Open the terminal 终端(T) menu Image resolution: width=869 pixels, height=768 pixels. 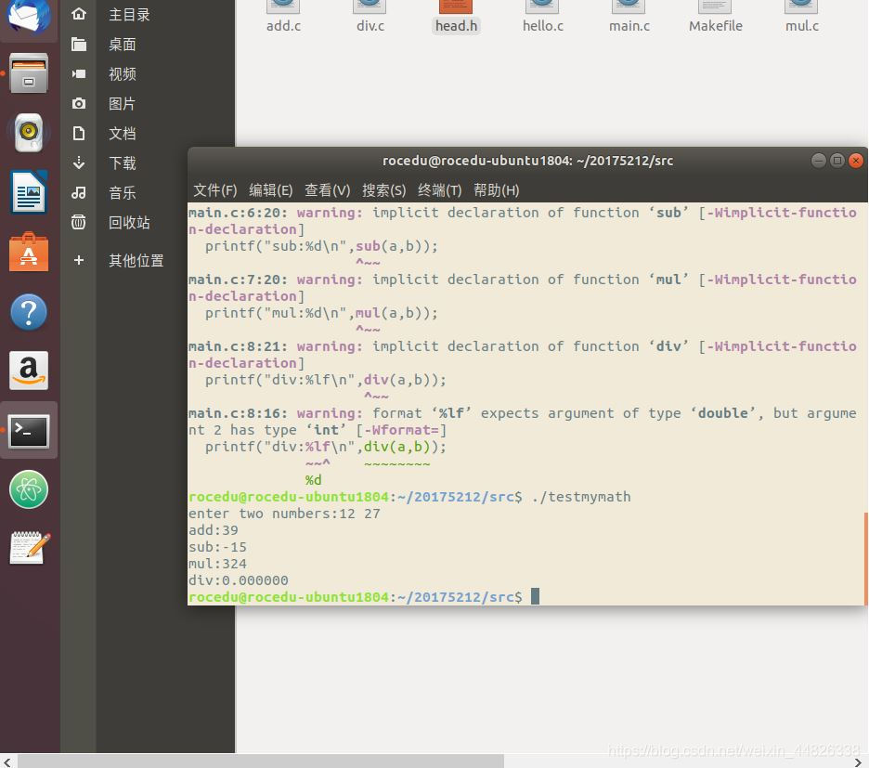coord(439,190)
